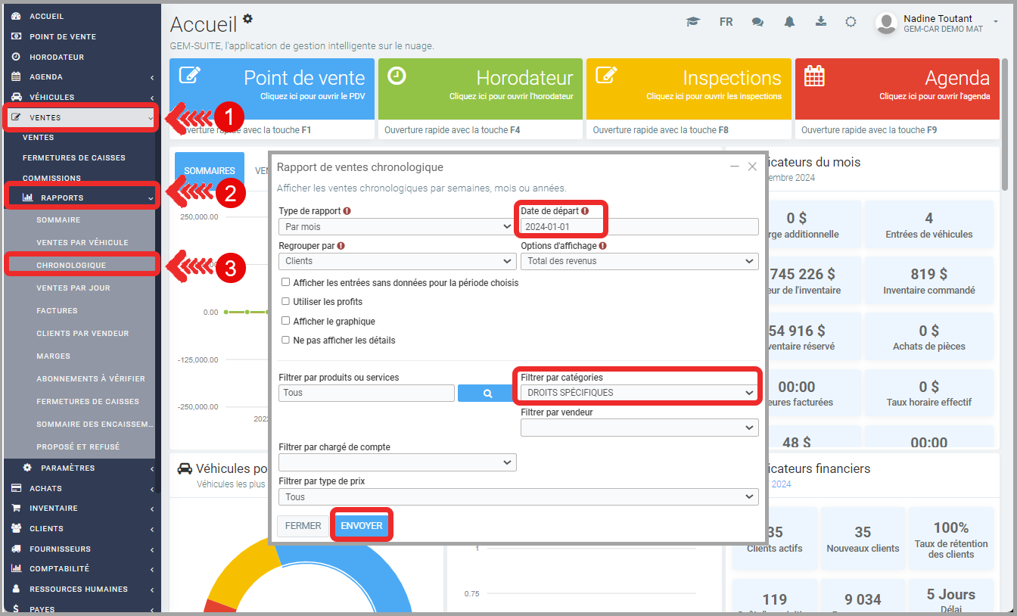
Task: Open the chat messages icon
Action: click(x=757, y=22)
